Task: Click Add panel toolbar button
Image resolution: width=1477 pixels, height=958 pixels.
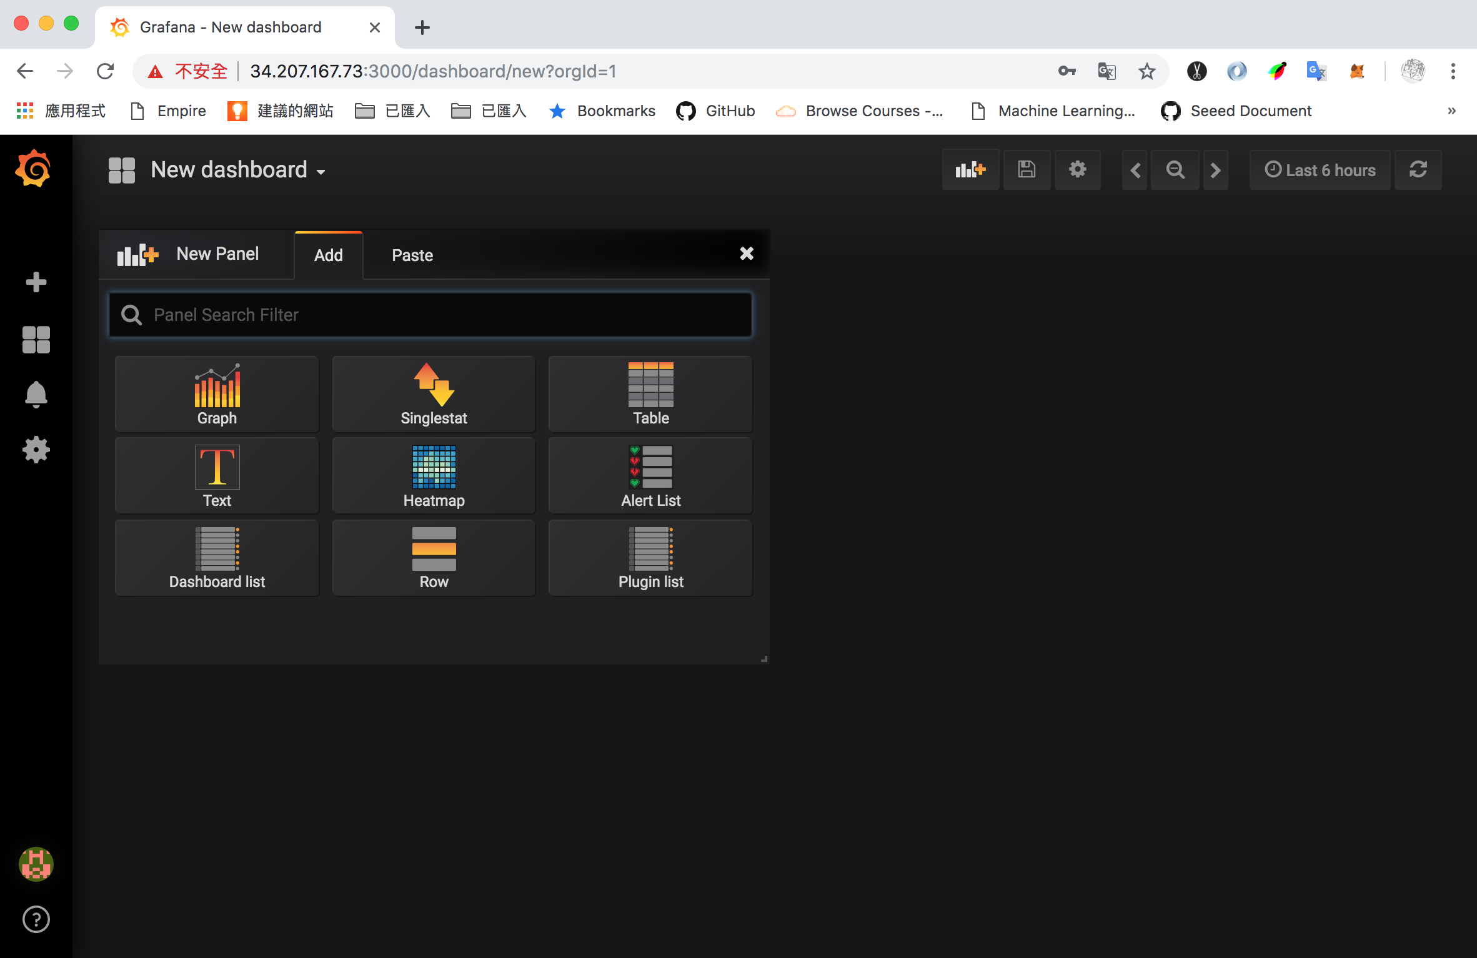Action: point(970,170)
